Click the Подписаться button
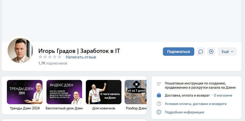Screen dimensions: 245x121 point(178,52)
